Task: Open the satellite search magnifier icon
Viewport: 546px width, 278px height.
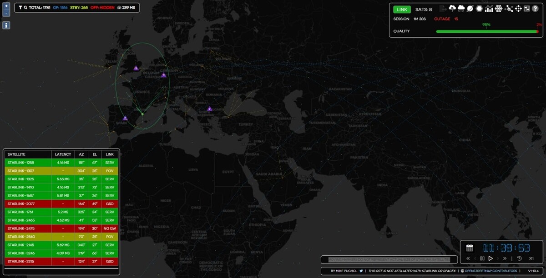Action: [x=25, y=8]
